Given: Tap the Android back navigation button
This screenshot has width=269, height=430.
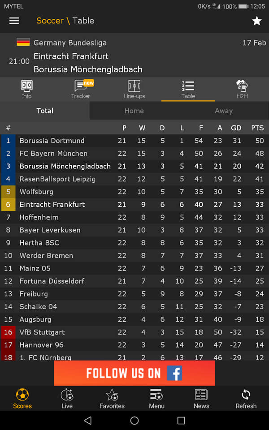Looking at the screenshot, I should (88, 420).
